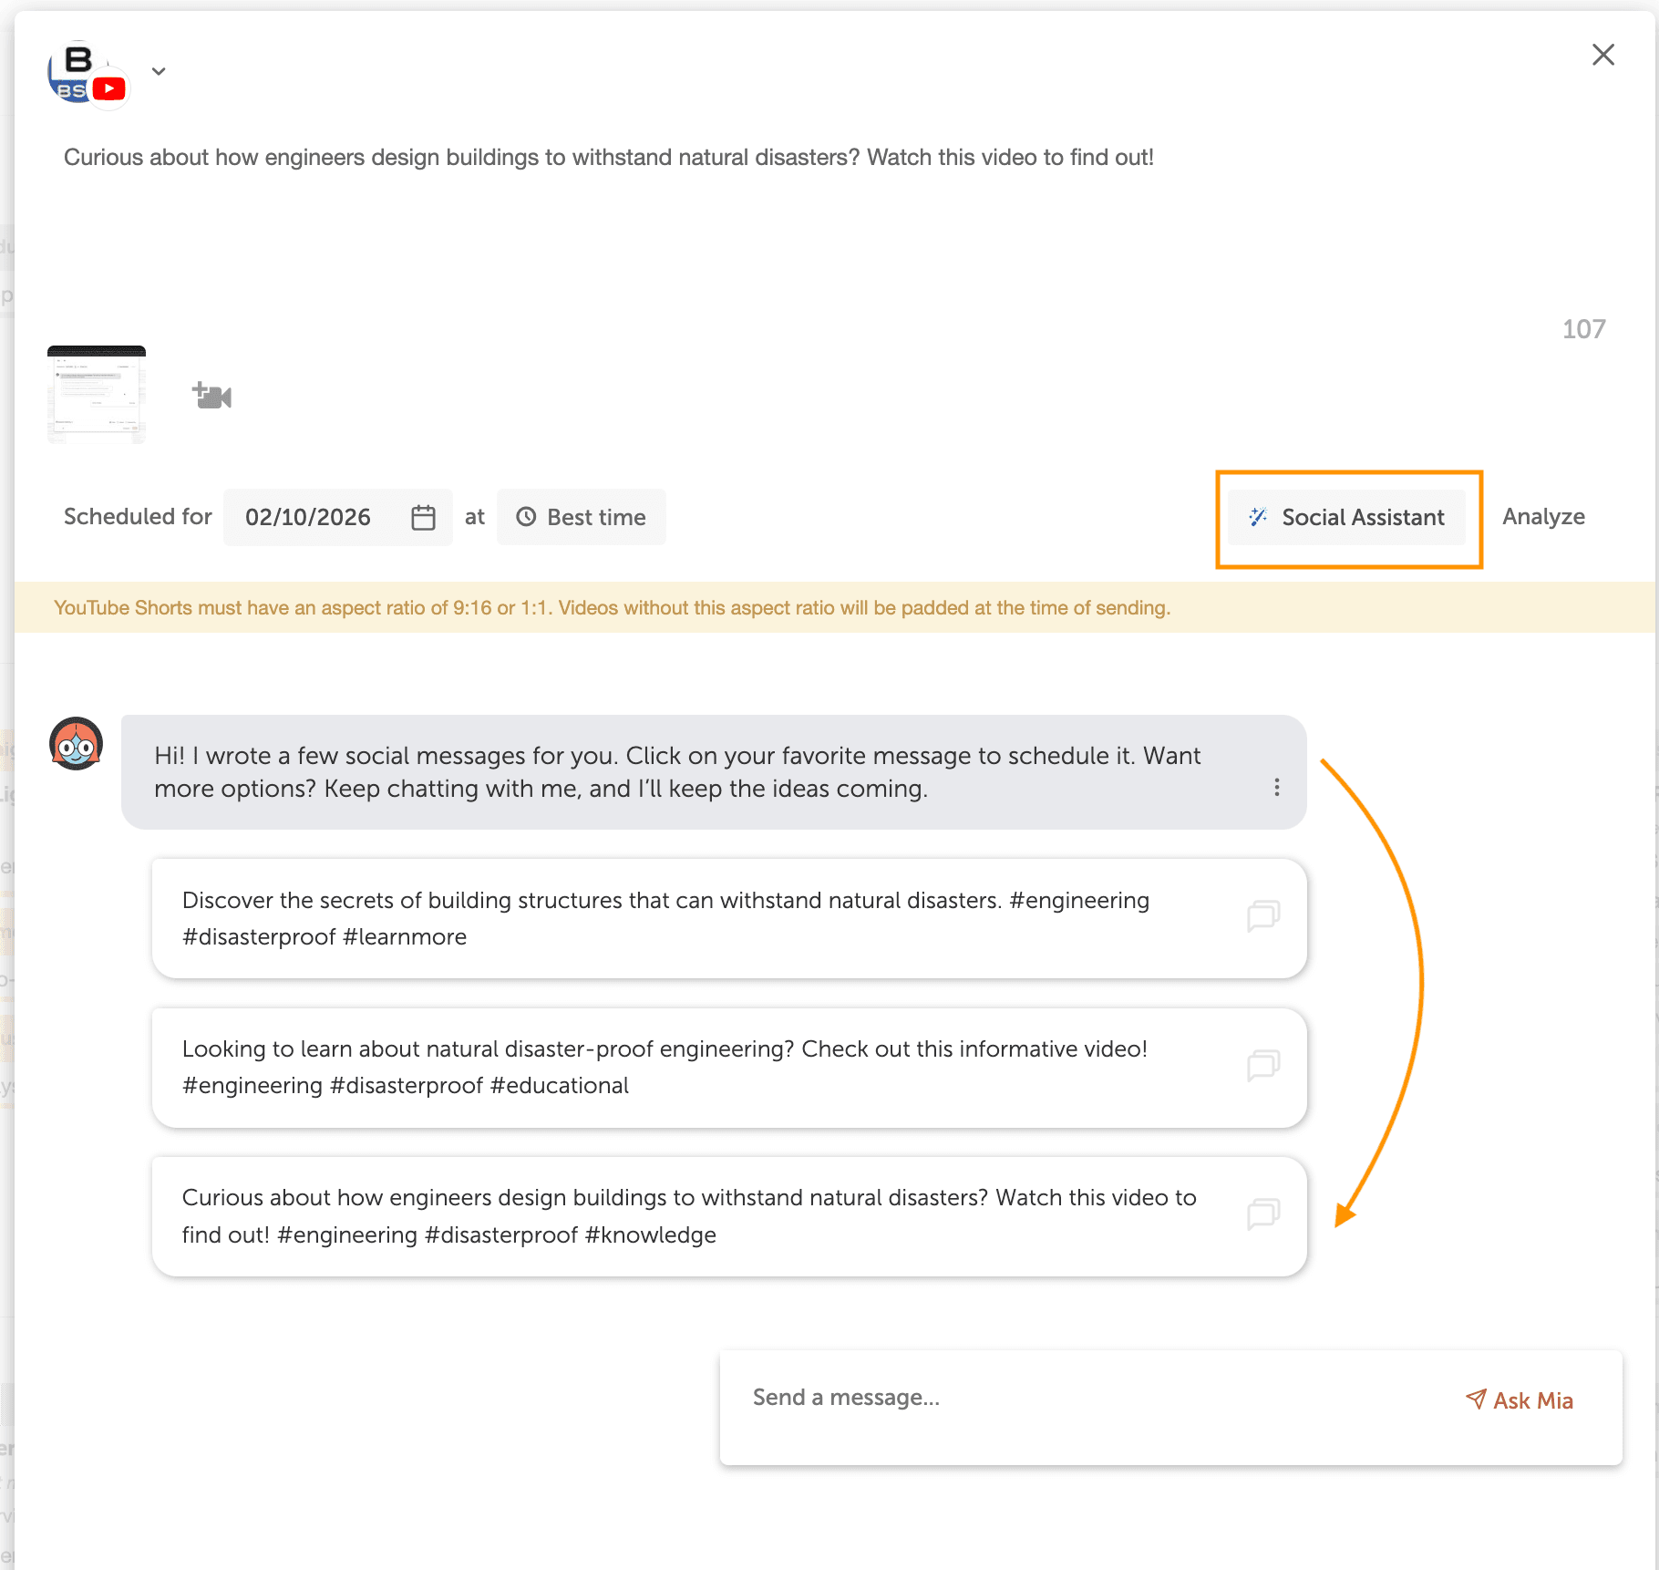Open the calendar date picker icon
This screenshot has height=1570, width=1659.
click(x=423, y=518)
